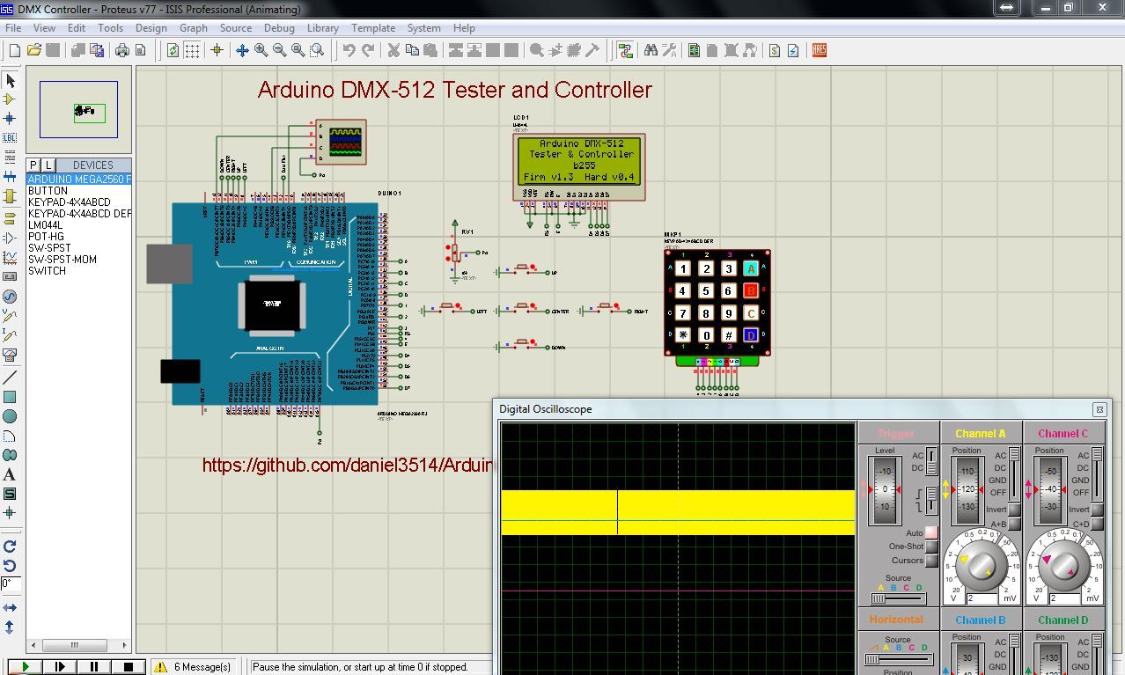Toggle Invert on oscilloscope Channel A
Screen dimensions: 1125x675
[1013, 510]
